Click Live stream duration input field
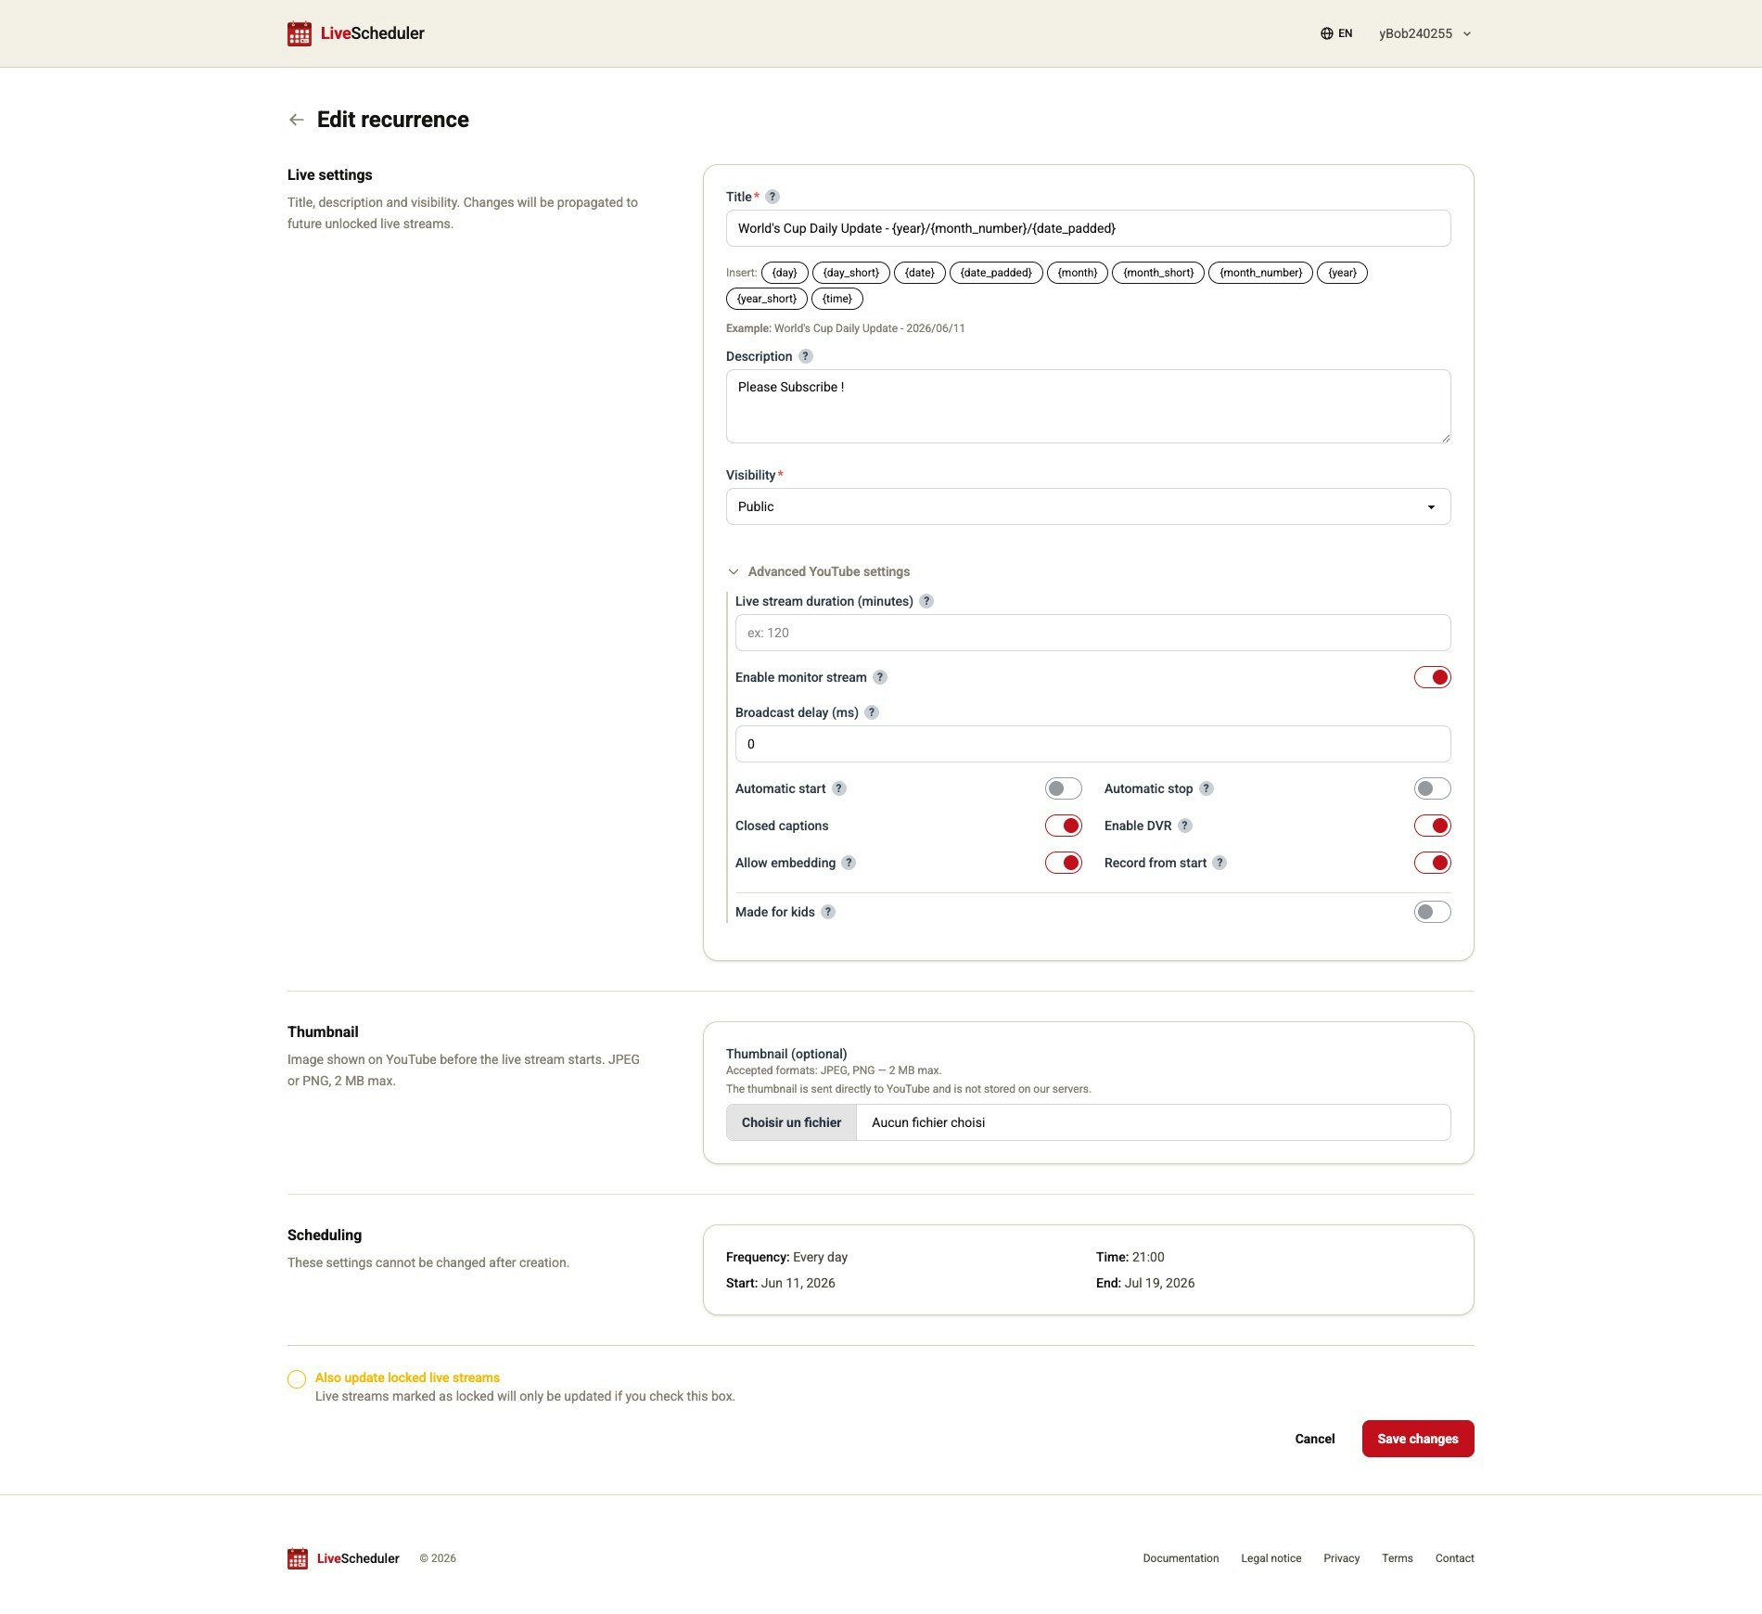The image size is (1762, 1614). coord(1092,633)
